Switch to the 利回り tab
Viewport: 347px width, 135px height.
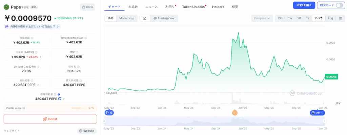click(x=170, y=7)
